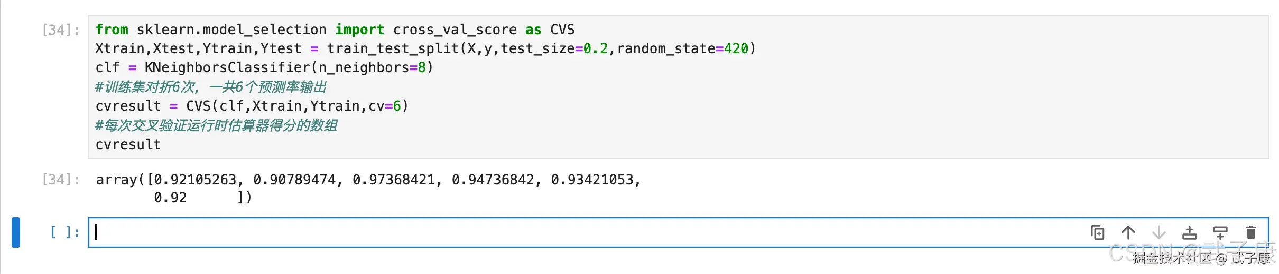Click the empty cell's [ ]: prompt
The image size is (1279, 274).
[x=64, y=232]
